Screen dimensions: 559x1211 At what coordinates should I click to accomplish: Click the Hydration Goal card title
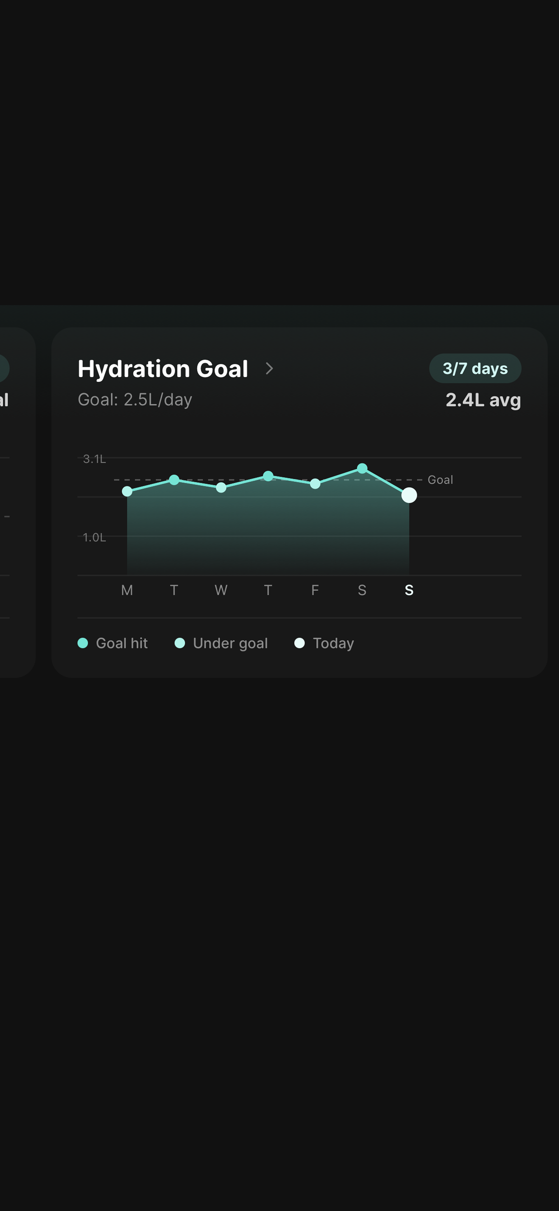pyautogui.click(x=163, y=369)
